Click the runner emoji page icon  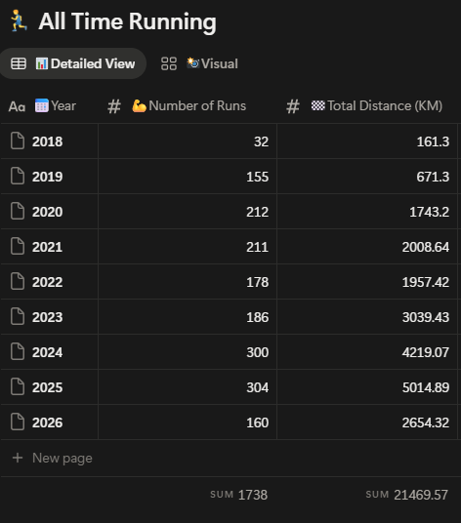click(x=19, y=21)
